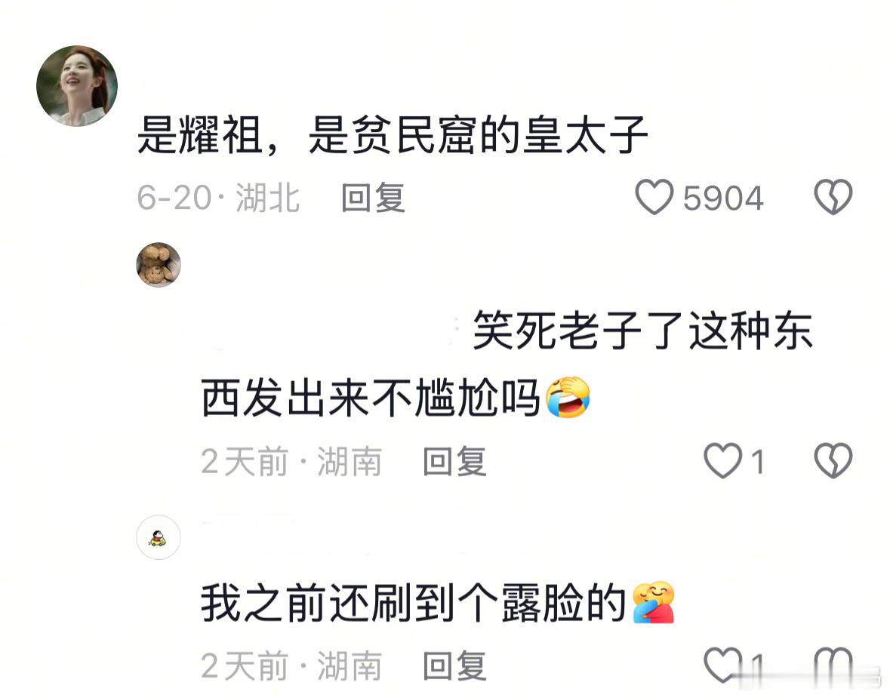The height and width of the screenshot is (698, 890).
Task: Reply to the 露脸的 comment
Action: [454, 665]
